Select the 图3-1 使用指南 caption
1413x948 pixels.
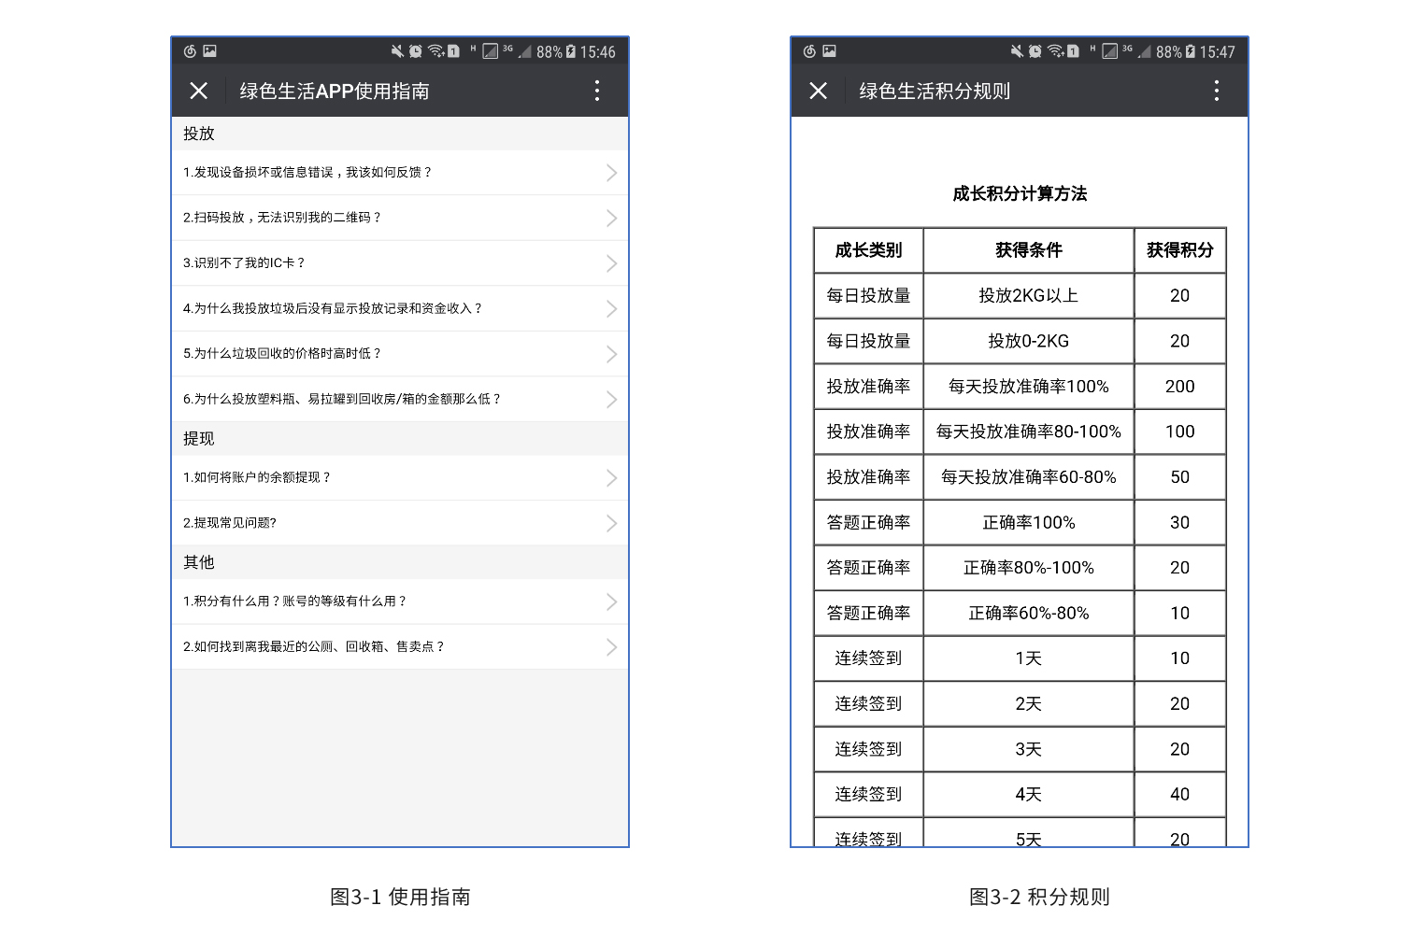[x=400, y=897]
